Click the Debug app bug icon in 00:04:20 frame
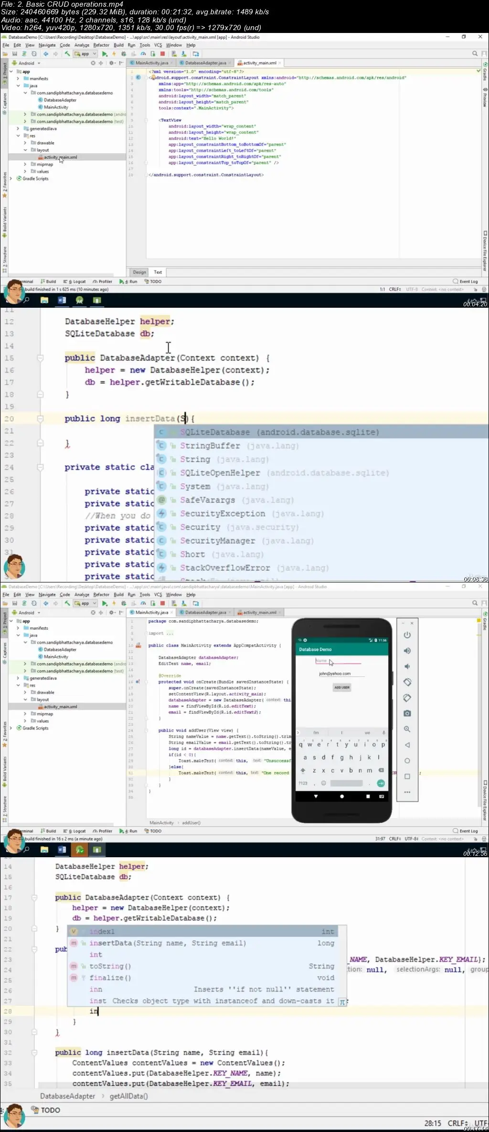The height and width of the screenshot is (1132, 489). pyautogui.click(x=124, y=54)
